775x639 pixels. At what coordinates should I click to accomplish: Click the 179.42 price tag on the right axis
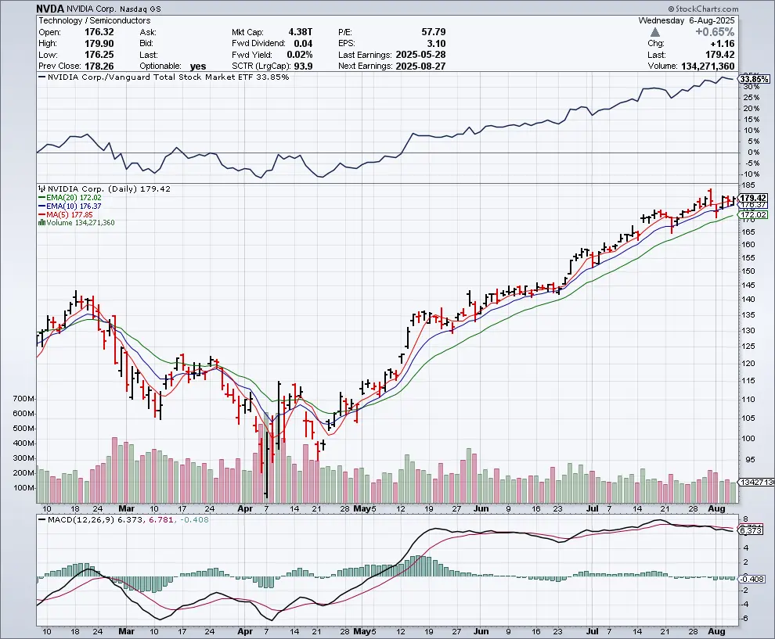pyautogui.click(x=753, y=198)
